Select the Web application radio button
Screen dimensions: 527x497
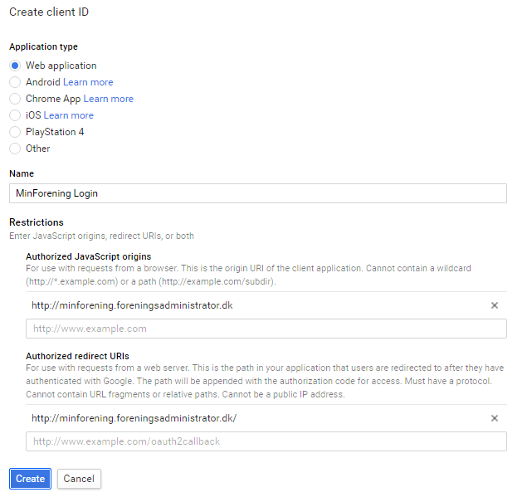pos(15,66)
